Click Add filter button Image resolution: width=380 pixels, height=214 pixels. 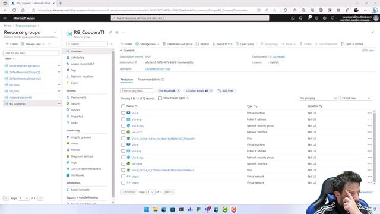click(226, 90)
